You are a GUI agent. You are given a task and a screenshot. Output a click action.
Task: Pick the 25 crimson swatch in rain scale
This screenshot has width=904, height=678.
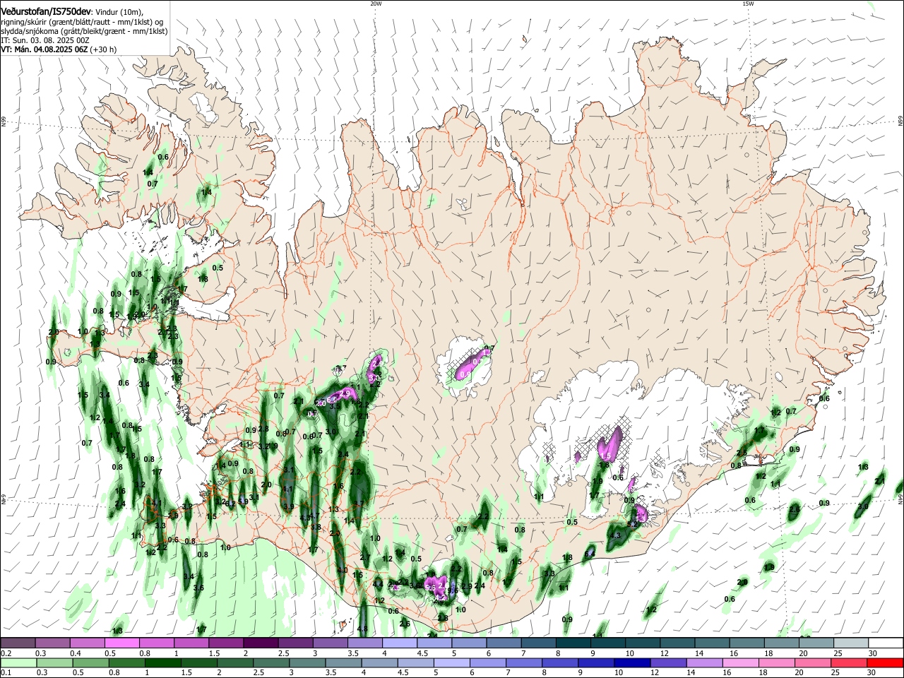847,663
